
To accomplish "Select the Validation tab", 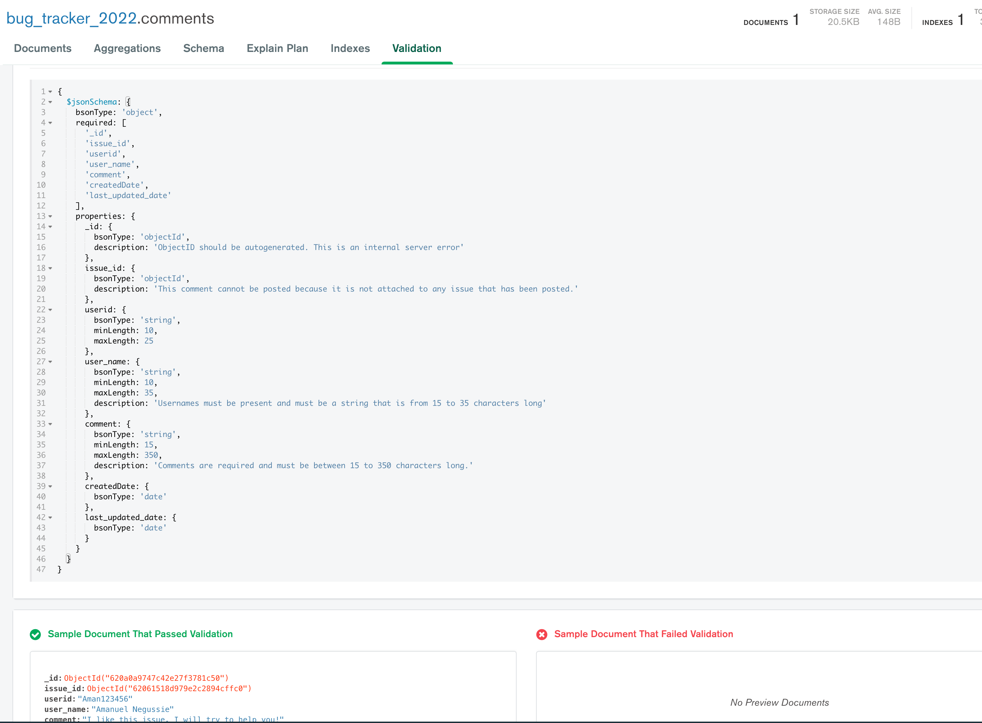I will click(x=417, y=48).
